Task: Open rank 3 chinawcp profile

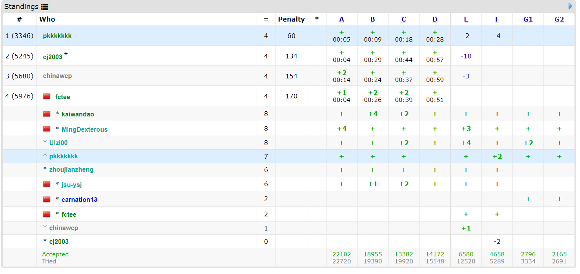Action: (57, 76)
